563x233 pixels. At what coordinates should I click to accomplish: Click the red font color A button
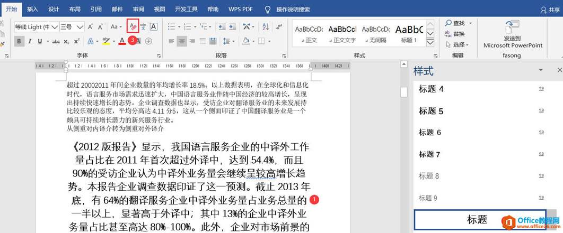coord(122,42)
